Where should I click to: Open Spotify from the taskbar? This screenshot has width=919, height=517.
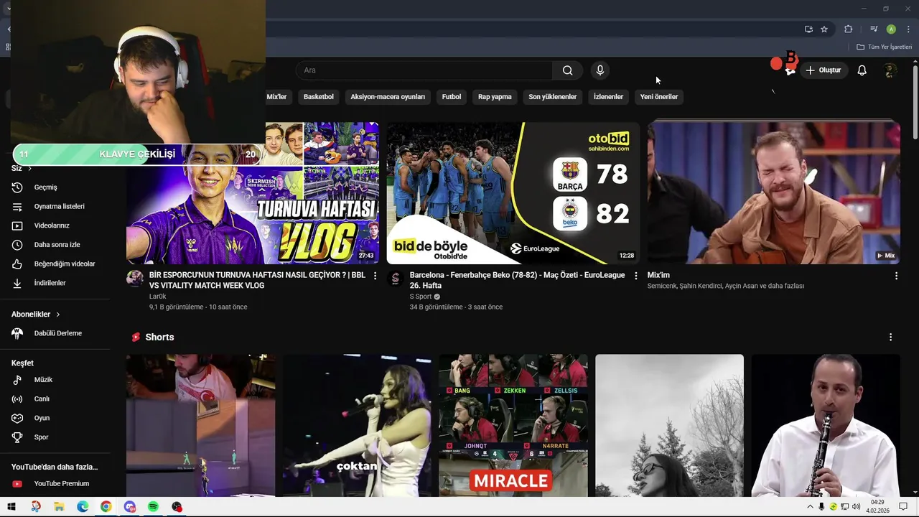point(153,507)
